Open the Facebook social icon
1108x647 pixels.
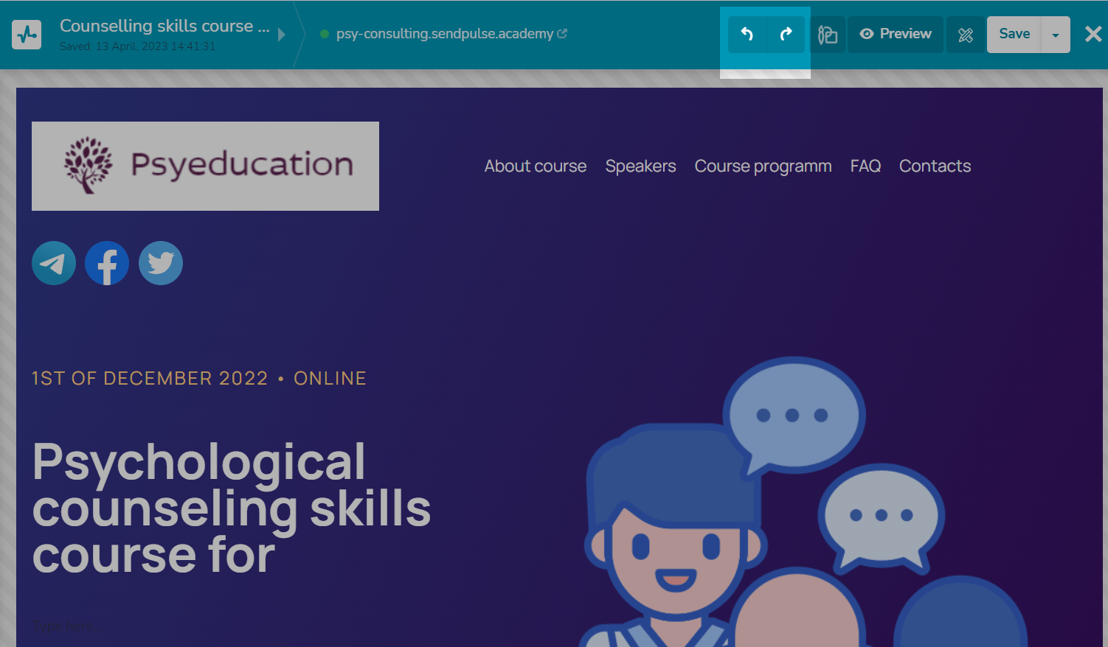pos(107,263)
